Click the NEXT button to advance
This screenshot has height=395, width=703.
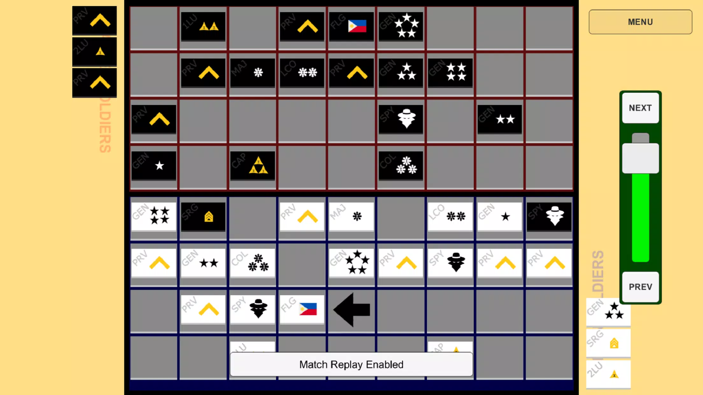640,107
